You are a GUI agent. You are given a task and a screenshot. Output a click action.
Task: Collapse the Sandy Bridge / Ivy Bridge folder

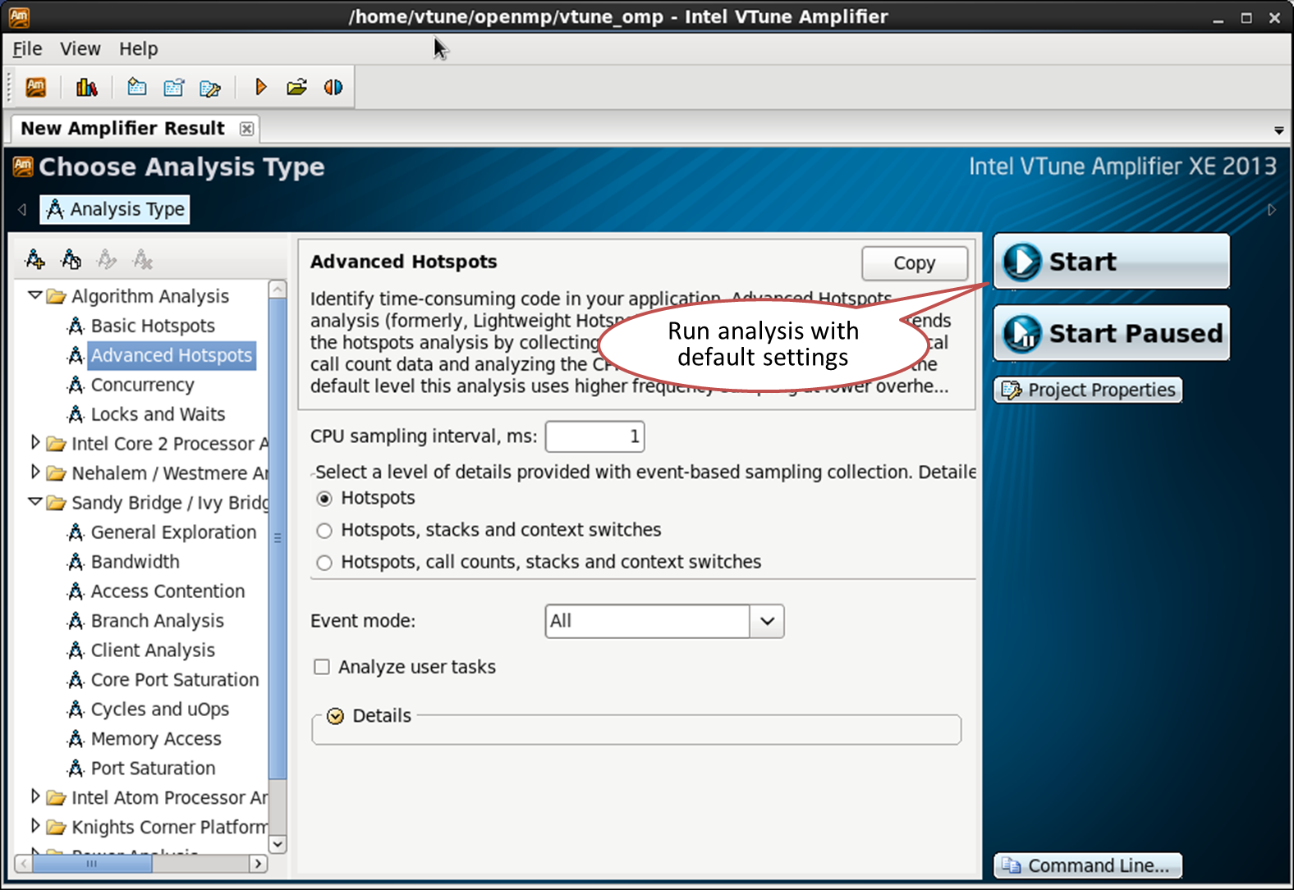coord(34,502)
